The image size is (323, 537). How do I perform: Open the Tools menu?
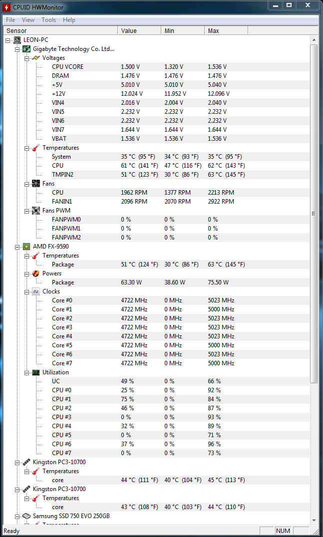(48, 20)
